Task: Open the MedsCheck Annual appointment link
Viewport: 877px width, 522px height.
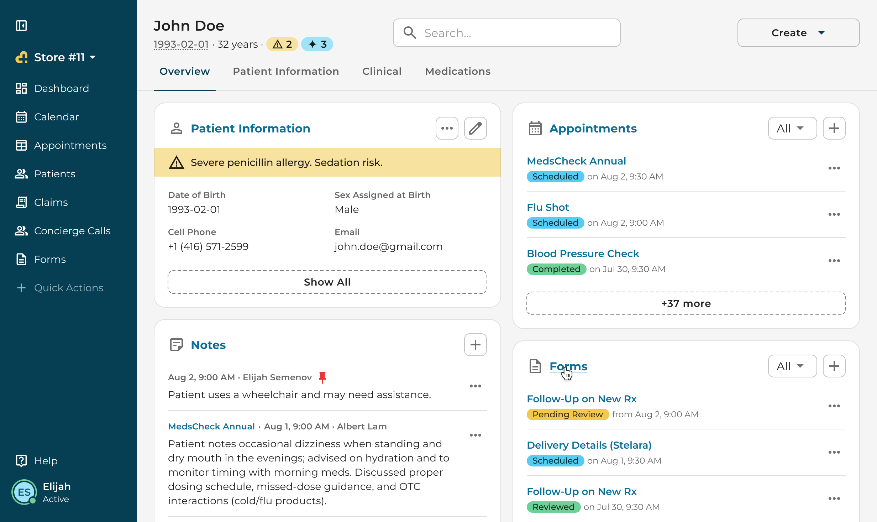Action: (576, 161)
